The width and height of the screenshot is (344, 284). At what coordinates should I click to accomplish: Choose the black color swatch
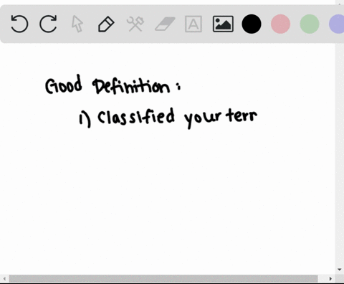(x=252, y=24)
